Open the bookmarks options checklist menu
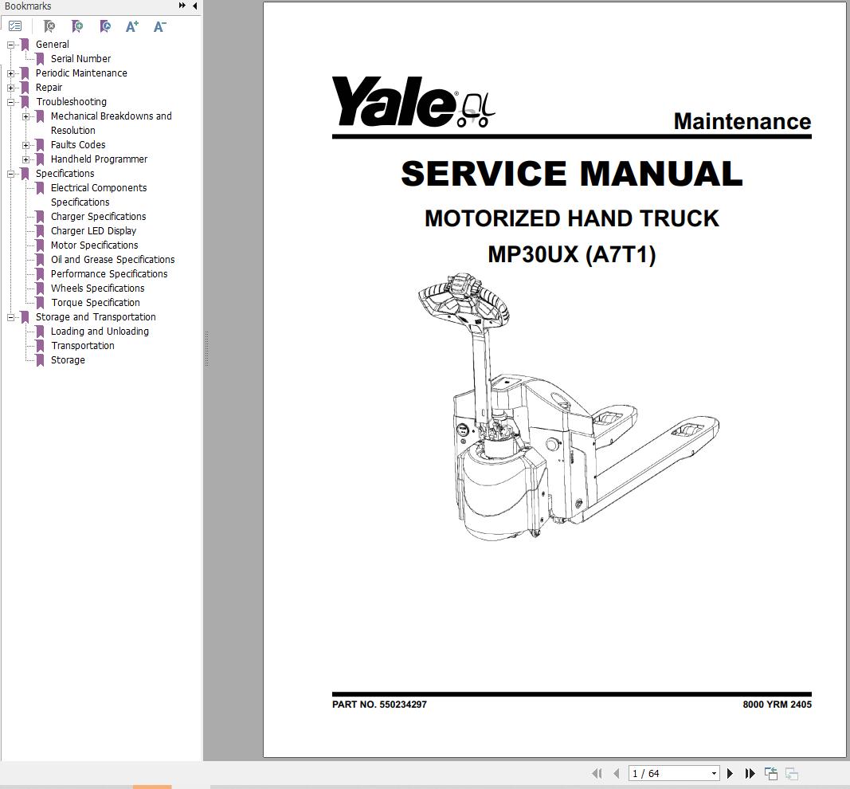Viewport: 850px width, 789px height. click(15, 26)
